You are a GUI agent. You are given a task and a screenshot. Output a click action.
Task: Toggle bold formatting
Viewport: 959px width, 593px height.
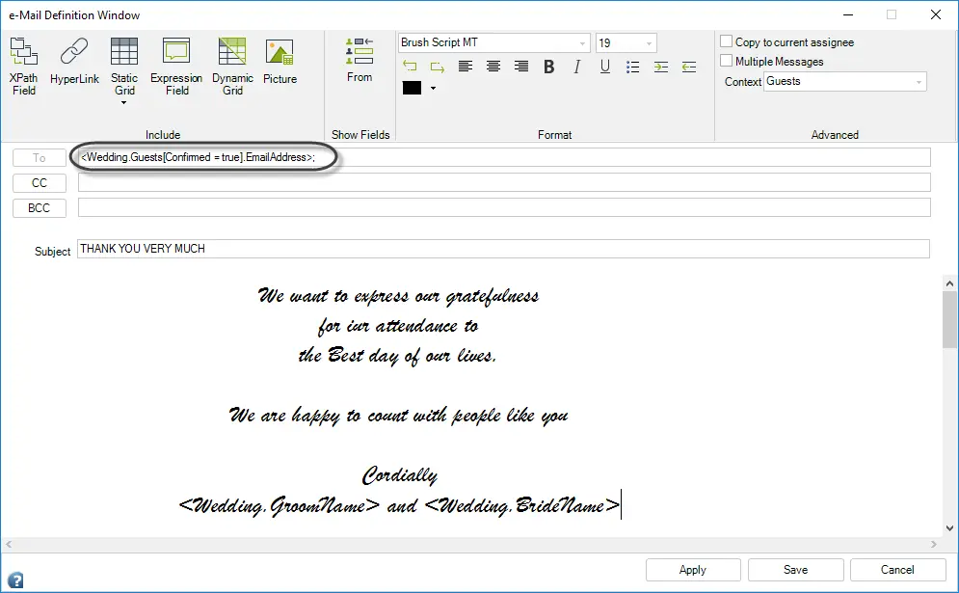click(548, 67)
